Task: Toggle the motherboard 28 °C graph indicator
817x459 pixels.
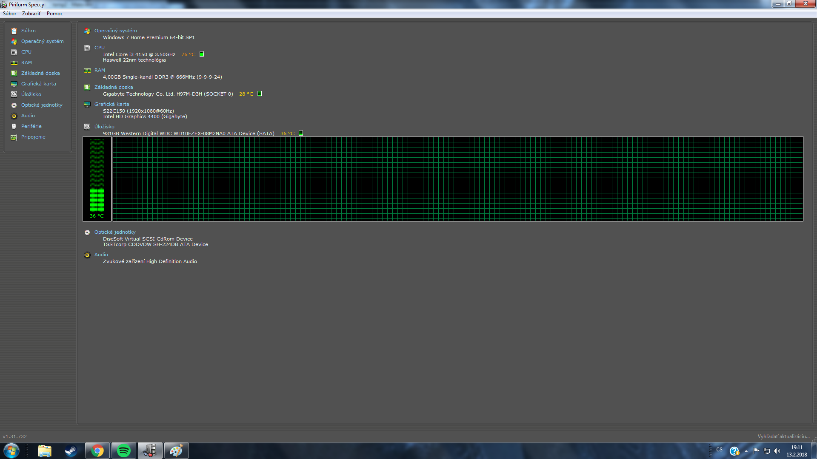Action: coord(260,94)
